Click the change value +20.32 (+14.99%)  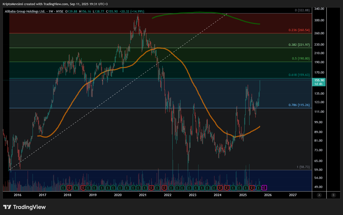pyautogui.click(x=131, y=11)
